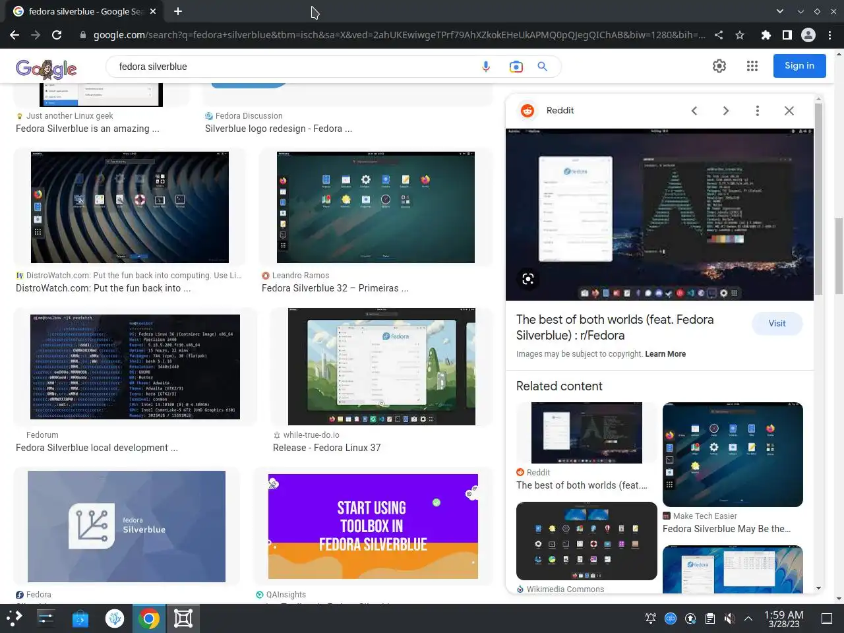Open Google quick settings gear
844x633 pixels.
pos(719,66)
